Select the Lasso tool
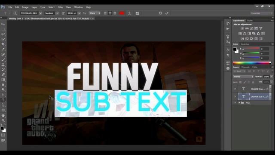 [x=3, y=34]
